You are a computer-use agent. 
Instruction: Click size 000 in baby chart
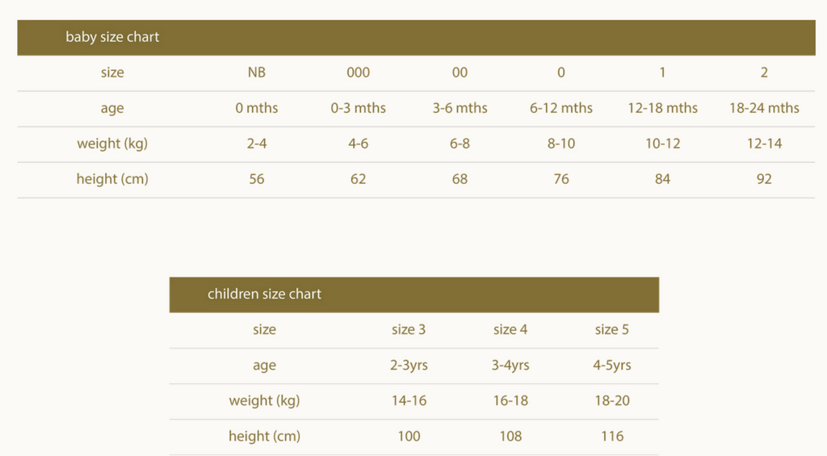tap(358, 73)
